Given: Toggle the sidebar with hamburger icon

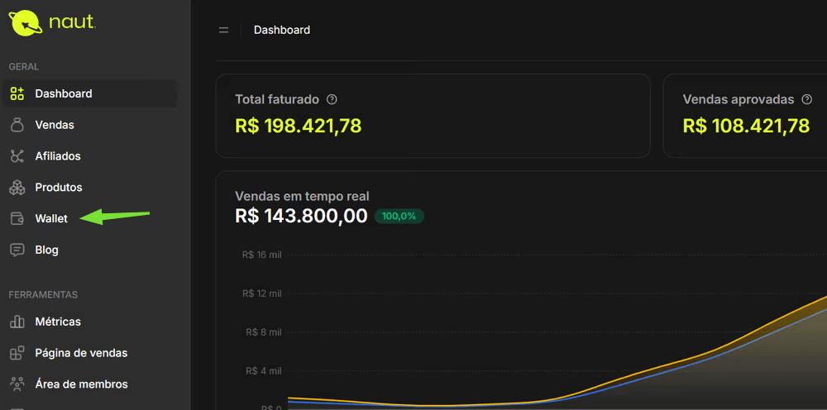Looking at the screenshot, I should [223, 30].
